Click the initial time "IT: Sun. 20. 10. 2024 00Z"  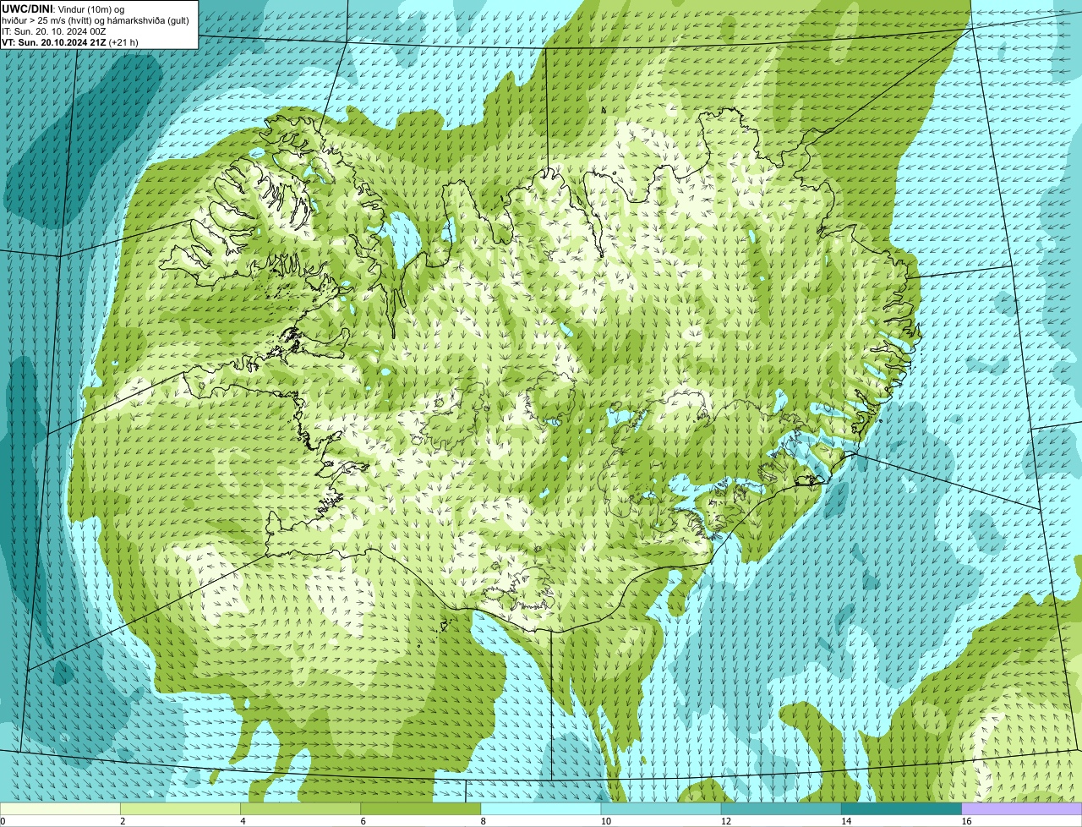click(54, 31)
